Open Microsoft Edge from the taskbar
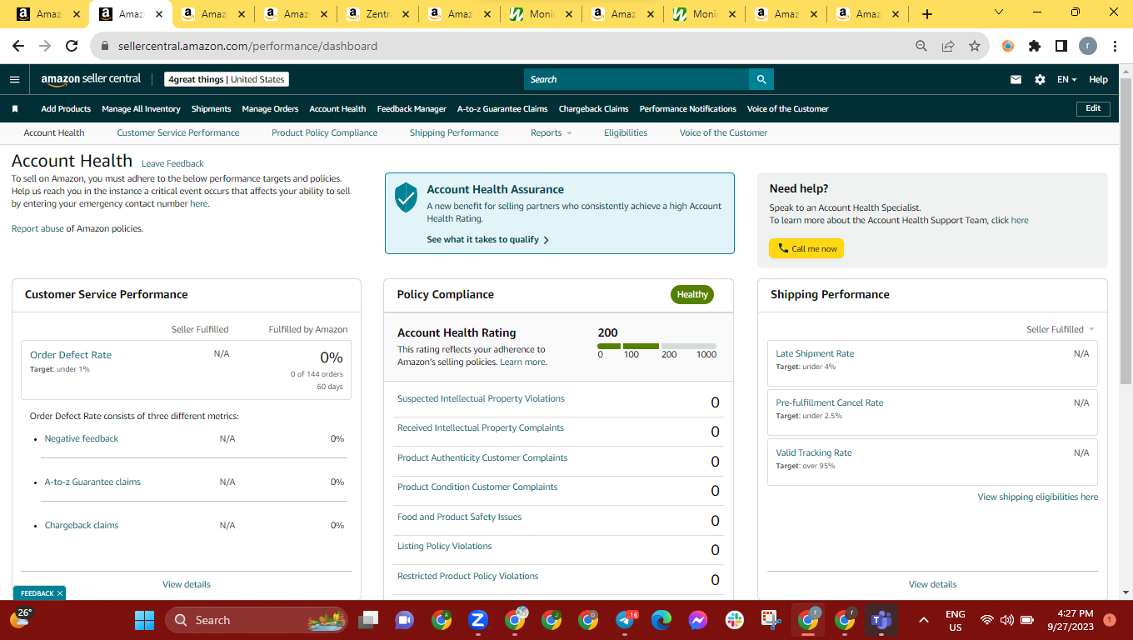Image resolution: width=1133 pixels, height=640 pixels. pyautogui.click(x=661, y=620)
